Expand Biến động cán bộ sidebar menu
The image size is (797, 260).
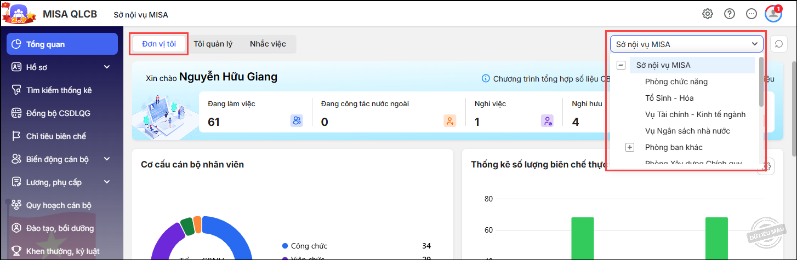tap(107, 159)
